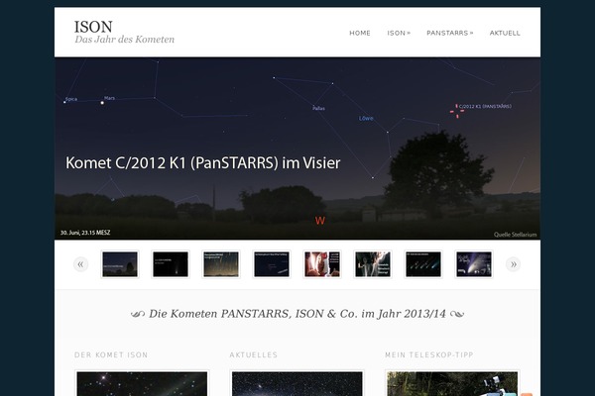Select the sixth thumbnail with a figure
595x396 pixels.
click(x=373, y=264)
